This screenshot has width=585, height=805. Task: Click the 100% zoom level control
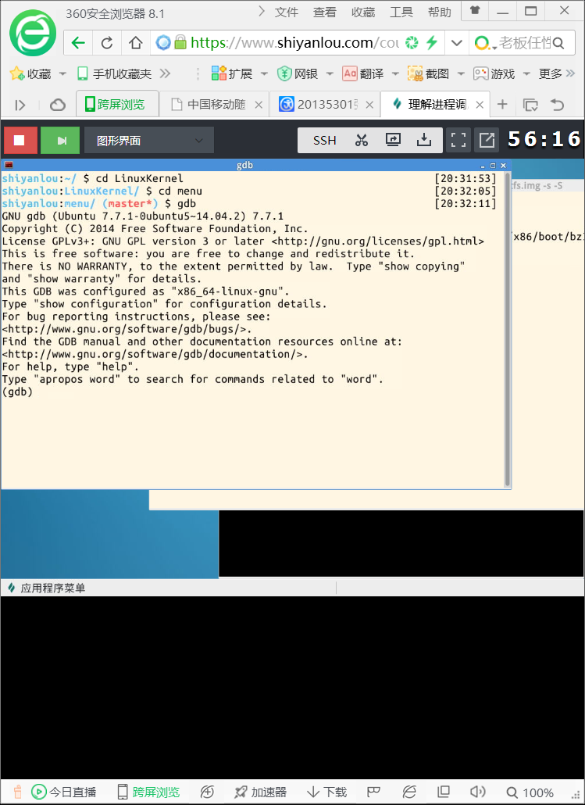[x=530, y=792]
